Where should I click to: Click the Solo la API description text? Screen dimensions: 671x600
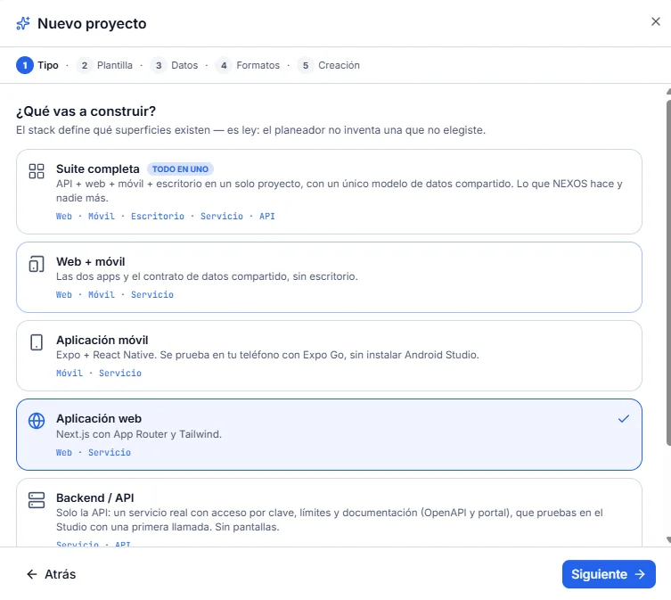coord(330,520)
